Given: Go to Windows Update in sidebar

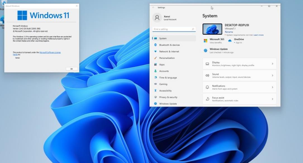Looking at the screenshot, I should coord(168,104).
